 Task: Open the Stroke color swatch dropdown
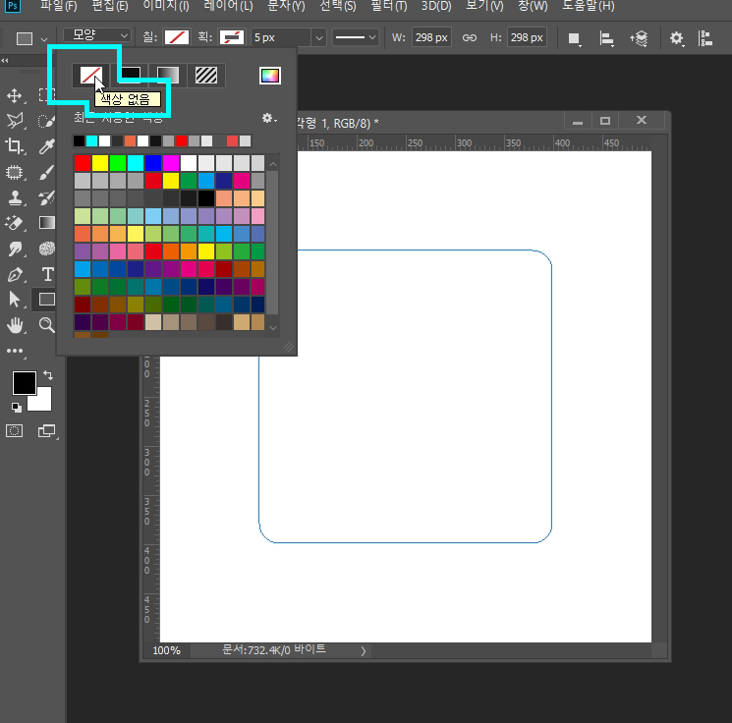[232, 37]
